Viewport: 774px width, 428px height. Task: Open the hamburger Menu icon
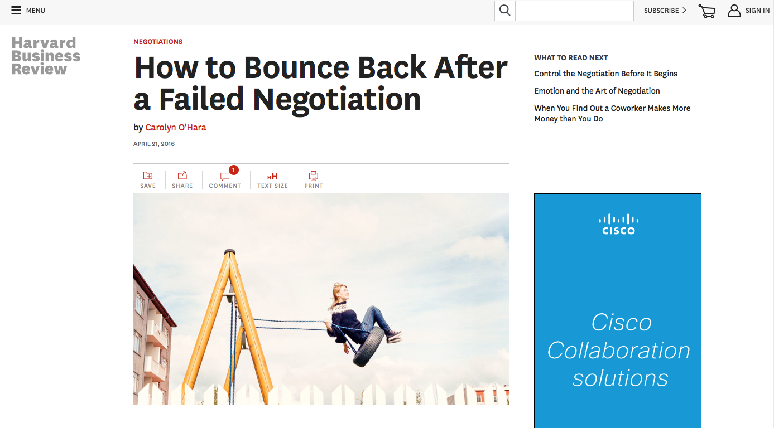tap(16, 11)
